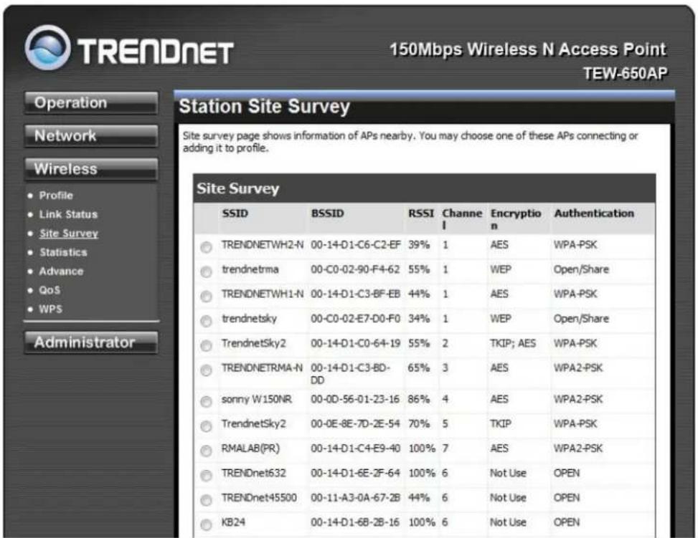Click the 86% RSSI value

[419, 399]
